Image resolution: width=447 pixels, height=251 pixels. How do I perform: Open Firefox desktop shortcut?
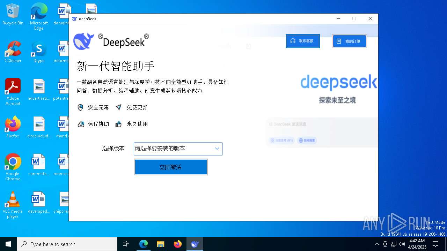point(13,127)
